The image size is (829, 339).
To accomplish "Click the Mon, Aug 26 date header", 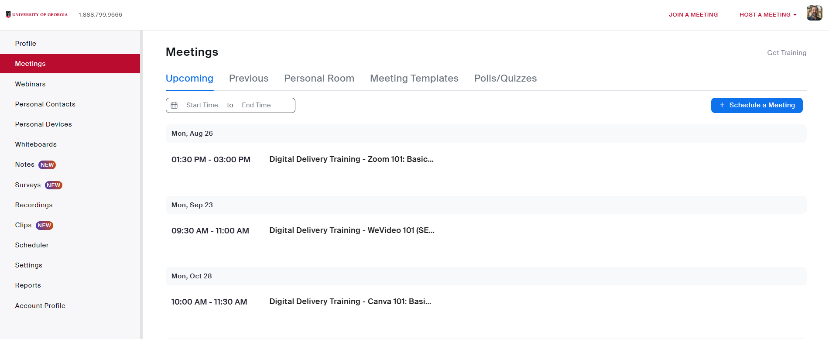I will click(x=486, y=134).
